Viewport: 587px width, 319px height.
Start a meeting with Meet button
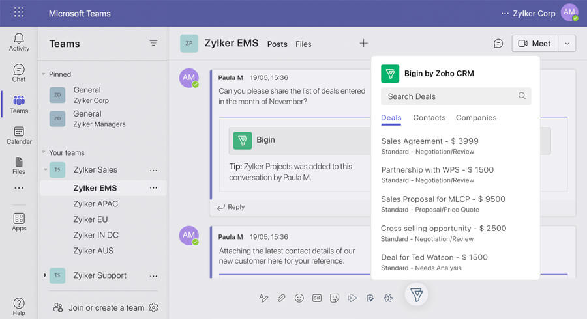point(535,44)
